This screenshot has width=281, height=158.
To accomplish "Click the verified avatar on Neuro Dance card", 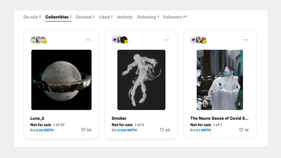I will 203,40.
